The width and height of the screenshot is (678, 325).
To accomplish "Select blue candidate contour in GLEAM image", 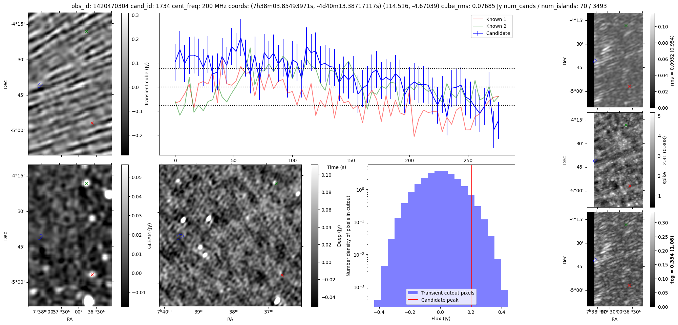I will click(40, 237).
